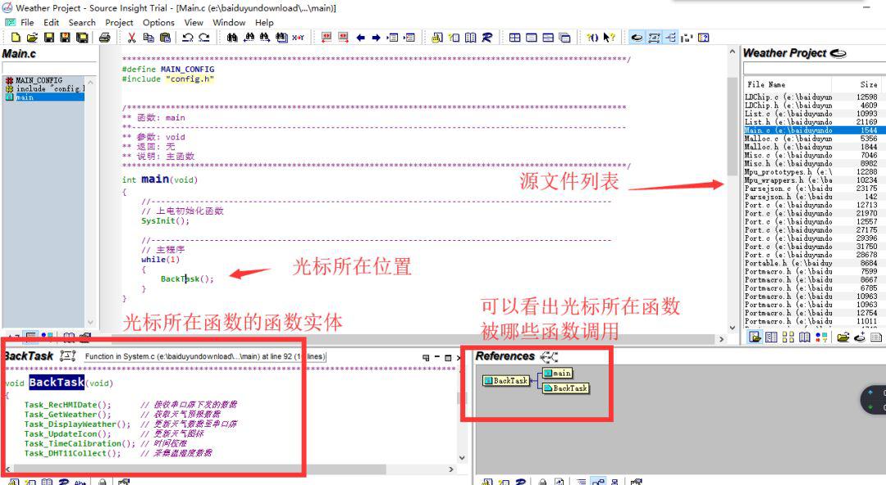Open the Edit menu
This screenshot has height=485, width=886.
[x=52, y=23]
